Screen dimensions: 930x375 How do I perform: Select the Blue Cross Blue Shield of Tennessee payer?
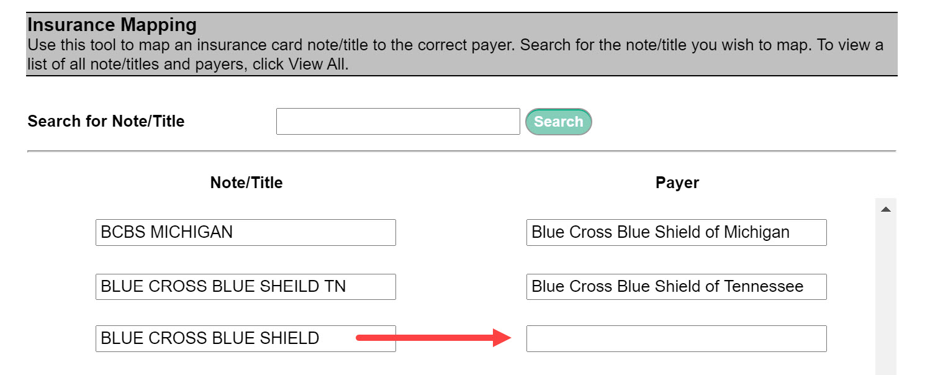(676, 287)
